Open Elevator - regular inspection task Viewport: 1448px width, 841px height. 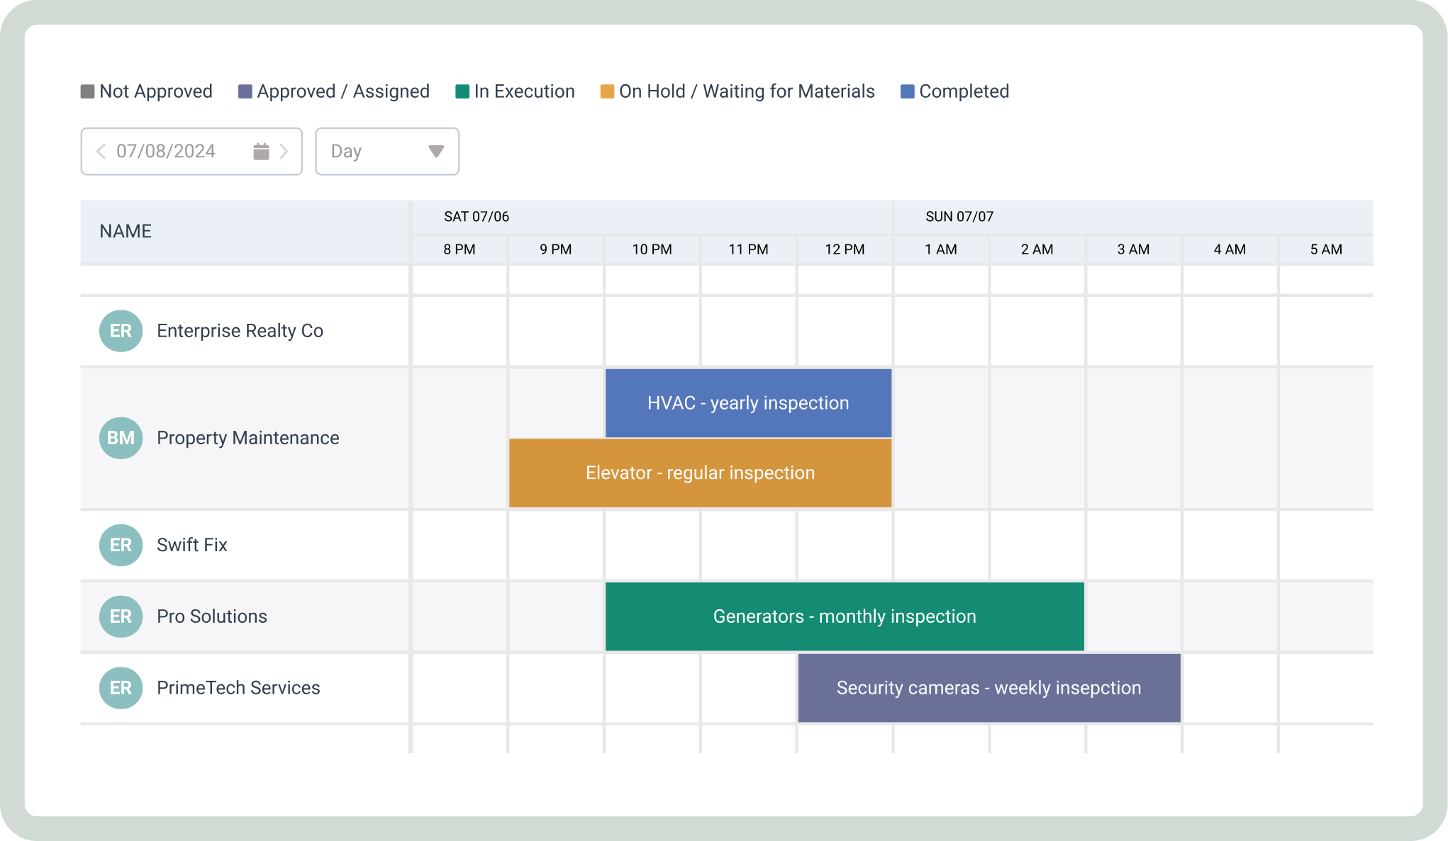click(700, 473)
